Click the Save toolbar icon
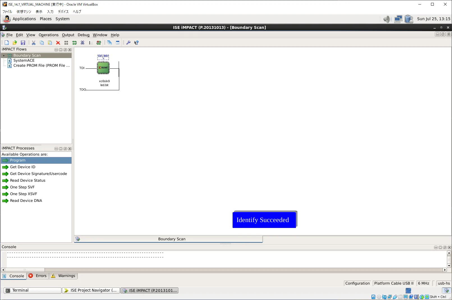 (x=23, y=43)
